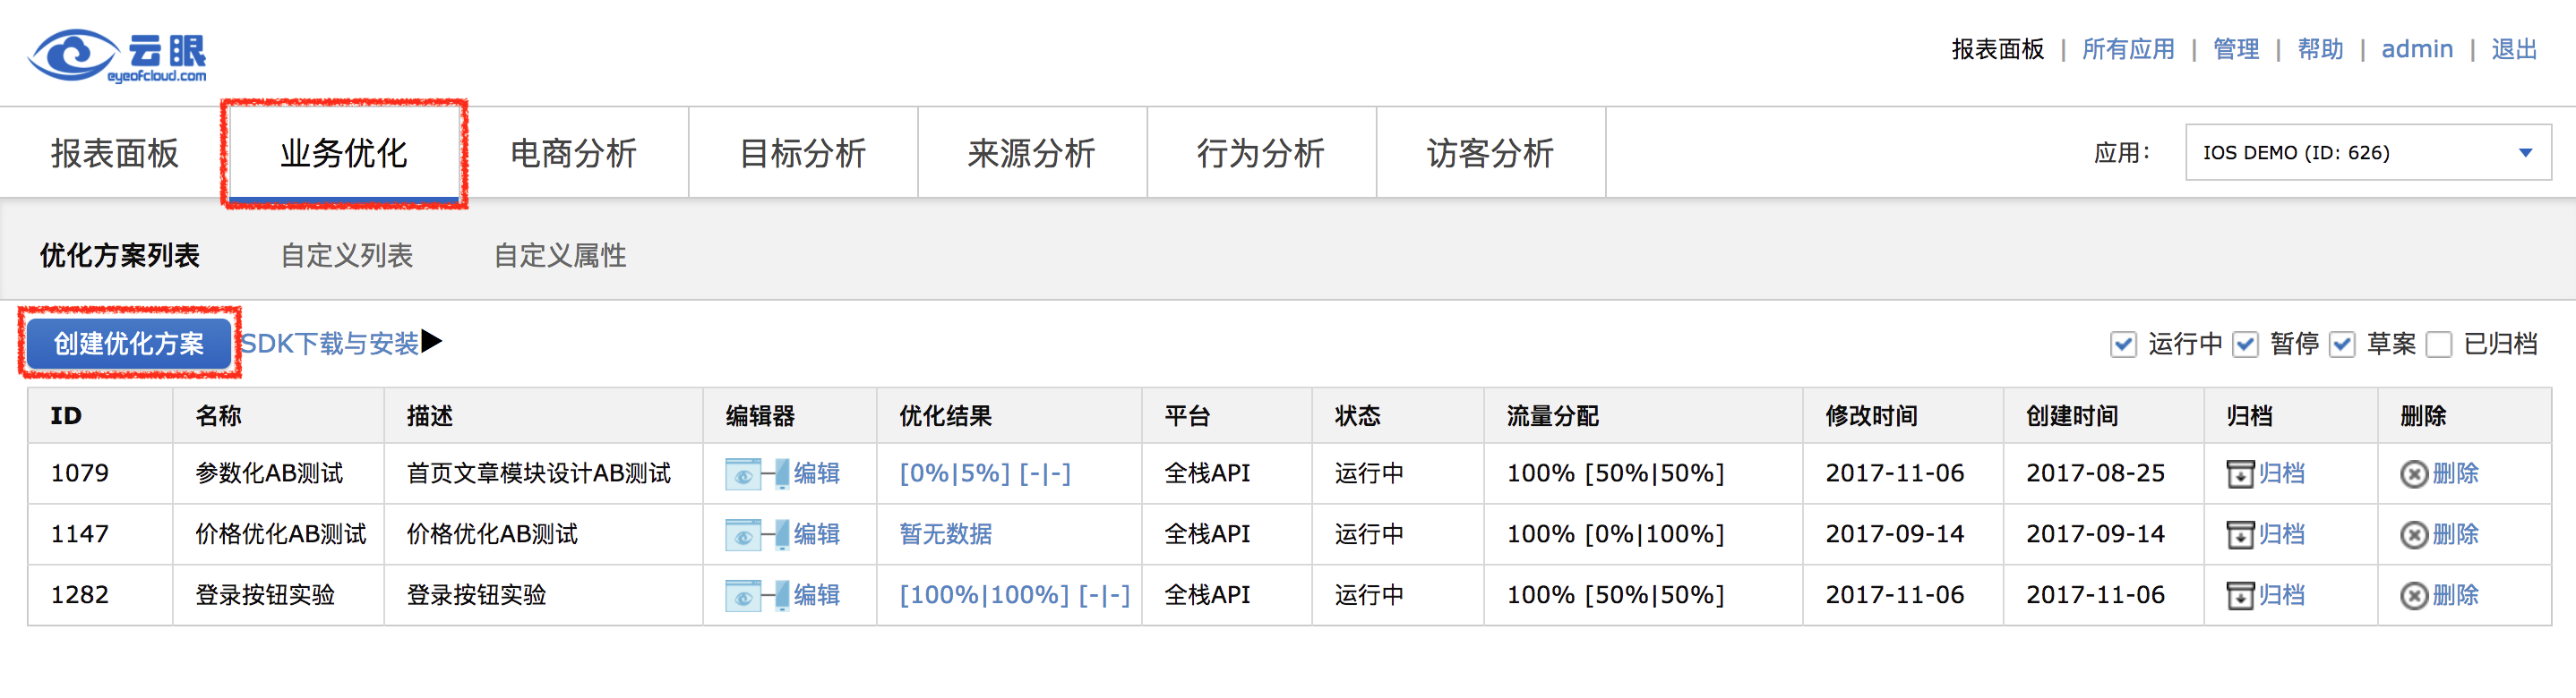Open the 访客分析 tab
The image size is (2576, 698).
1491,153
